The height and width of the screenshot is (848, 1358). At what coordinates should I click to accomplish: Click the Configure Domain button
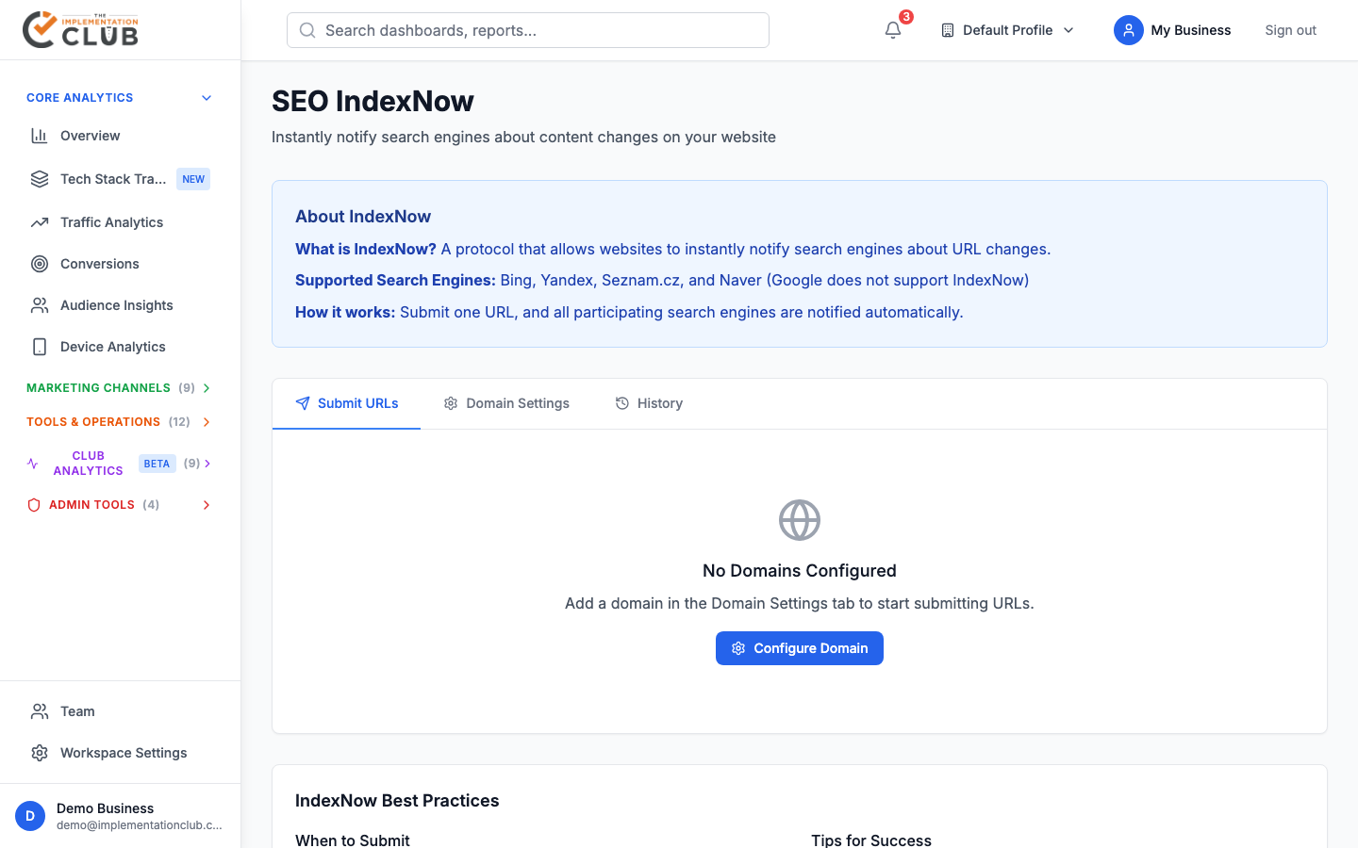point(799,648)
